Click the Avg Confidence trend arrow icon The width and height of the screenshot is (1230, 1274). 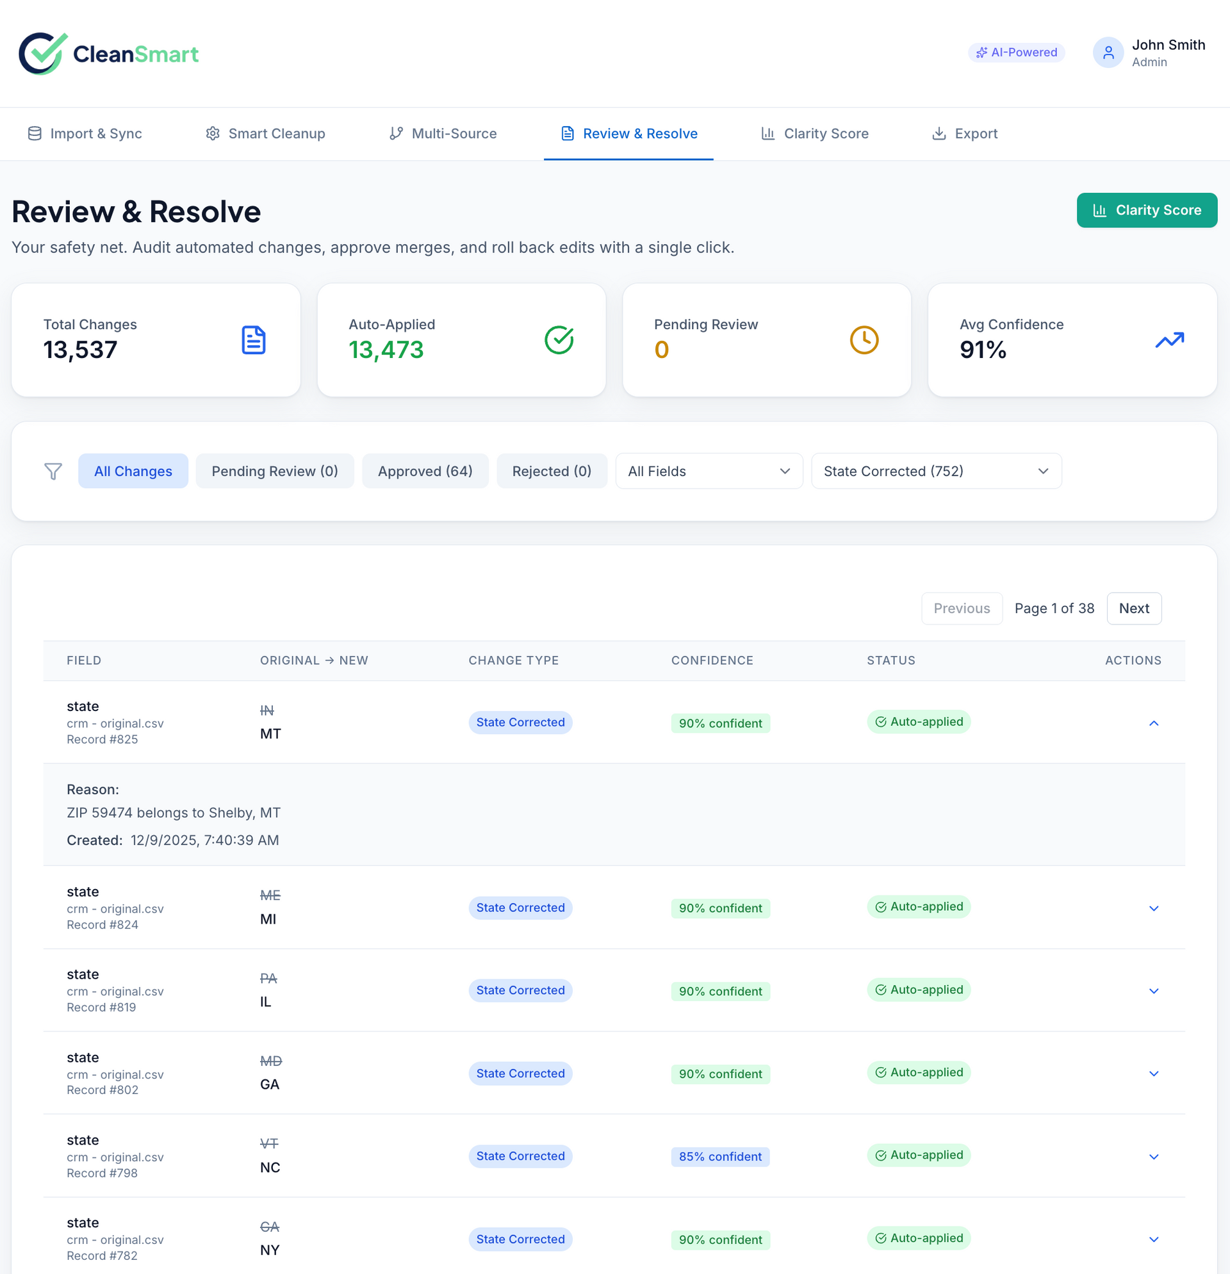point(1169,340)
